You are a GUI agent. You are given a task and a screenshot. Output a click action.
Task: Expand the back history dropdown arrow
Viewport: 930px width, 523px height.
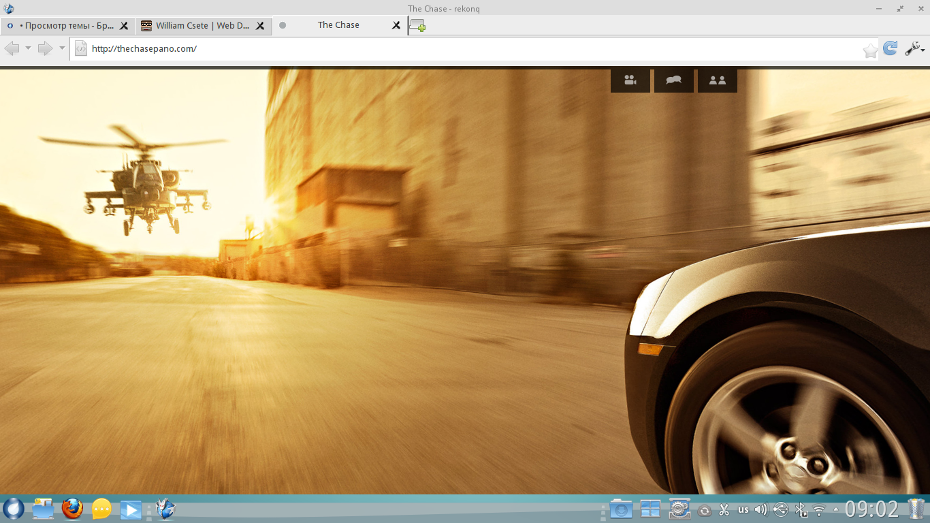28,48
